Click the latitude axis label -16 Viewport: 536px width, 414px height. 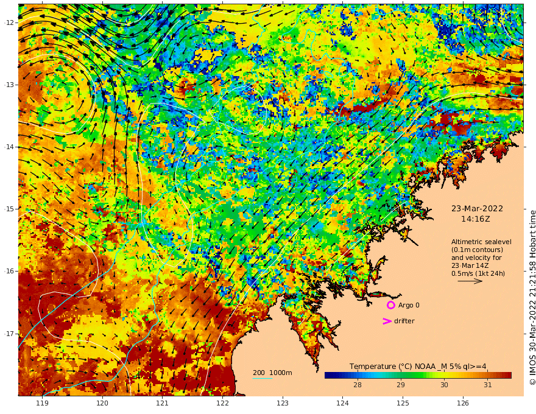[10, 271]
